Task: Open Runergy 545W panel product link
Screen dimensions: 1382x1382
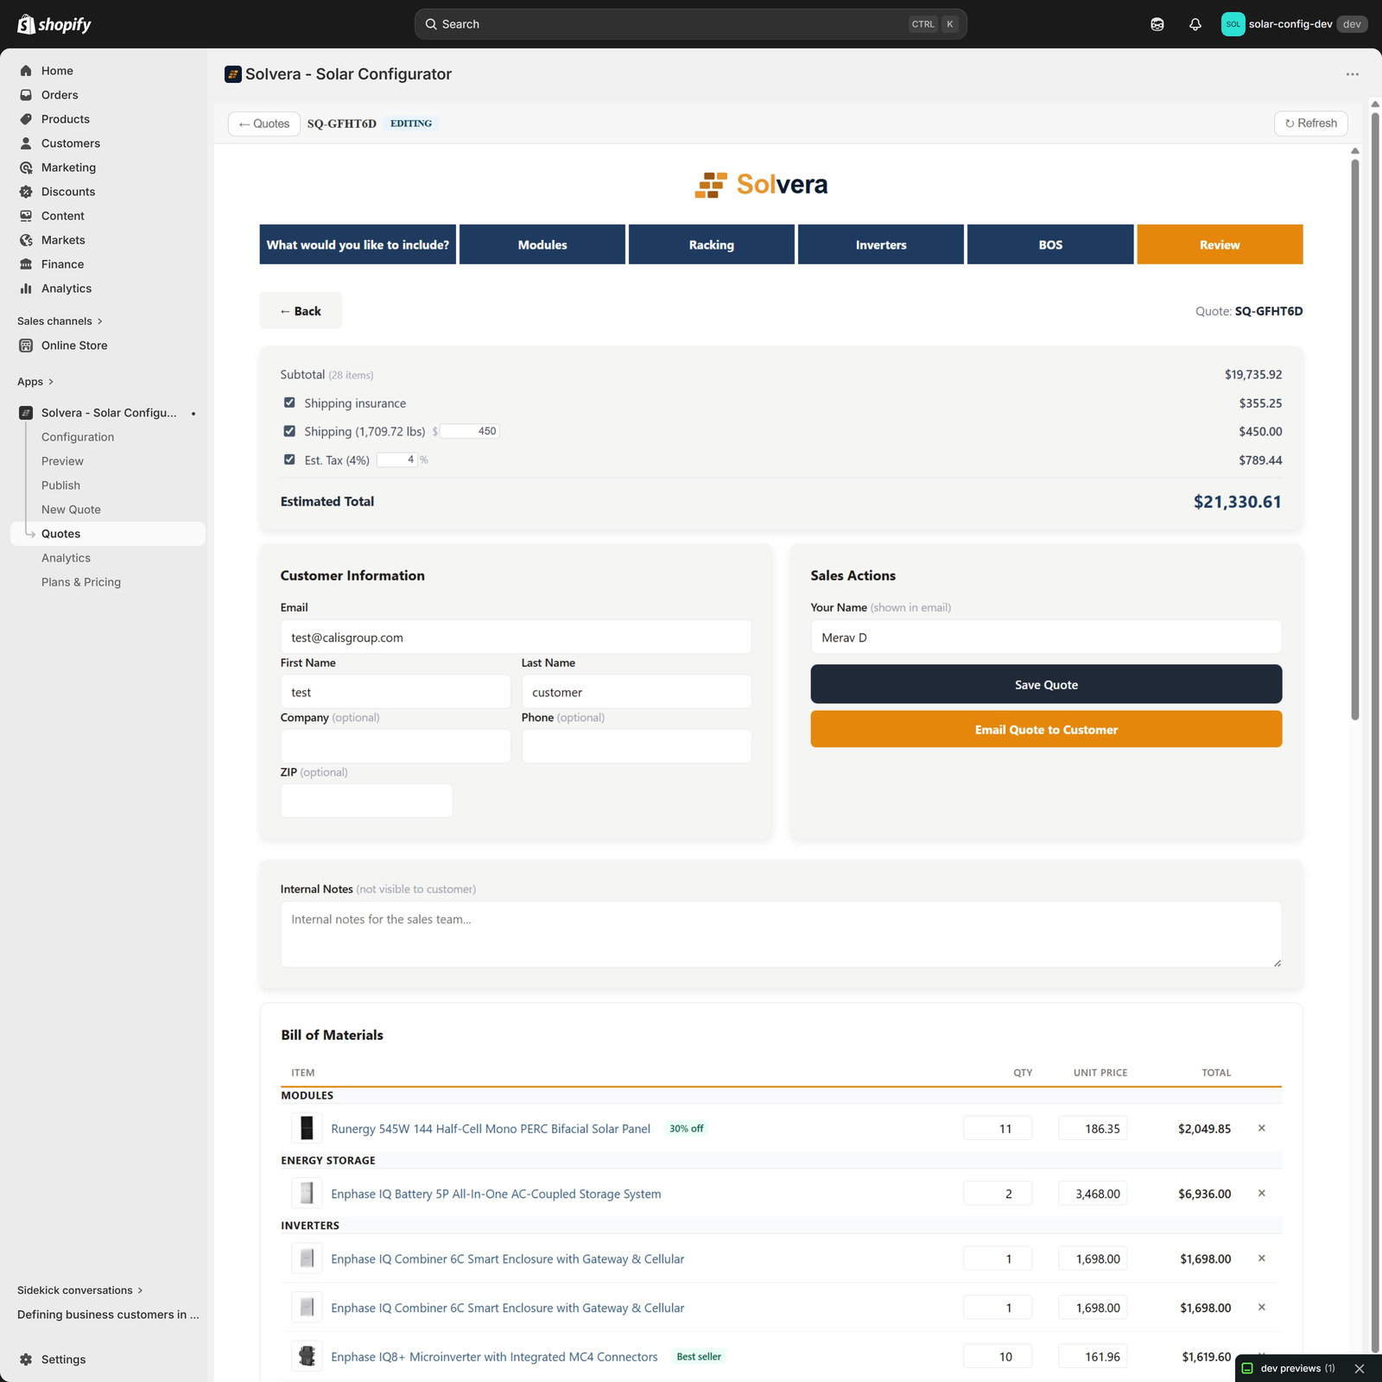Action: 491,1129
